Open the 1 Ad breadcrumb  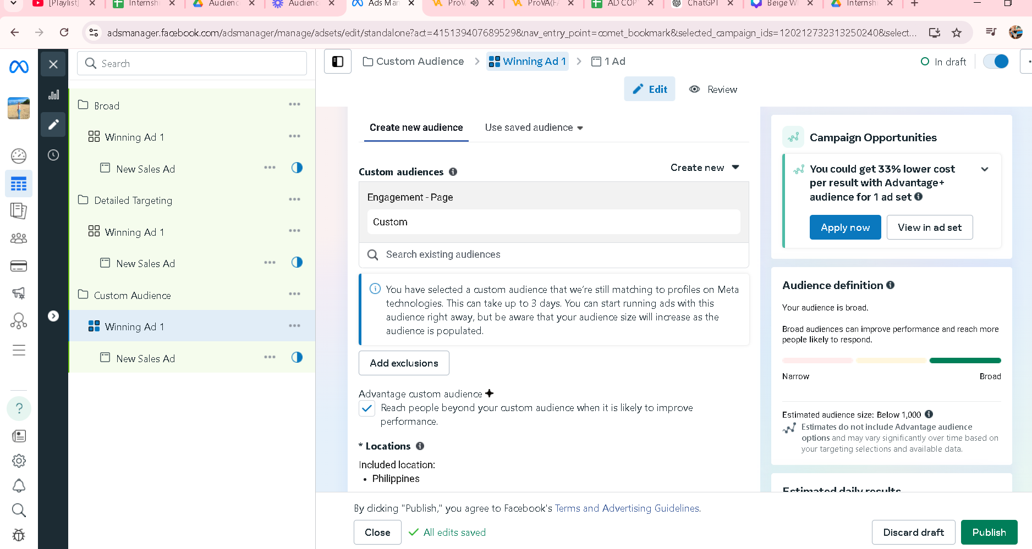tap(608, 62)
